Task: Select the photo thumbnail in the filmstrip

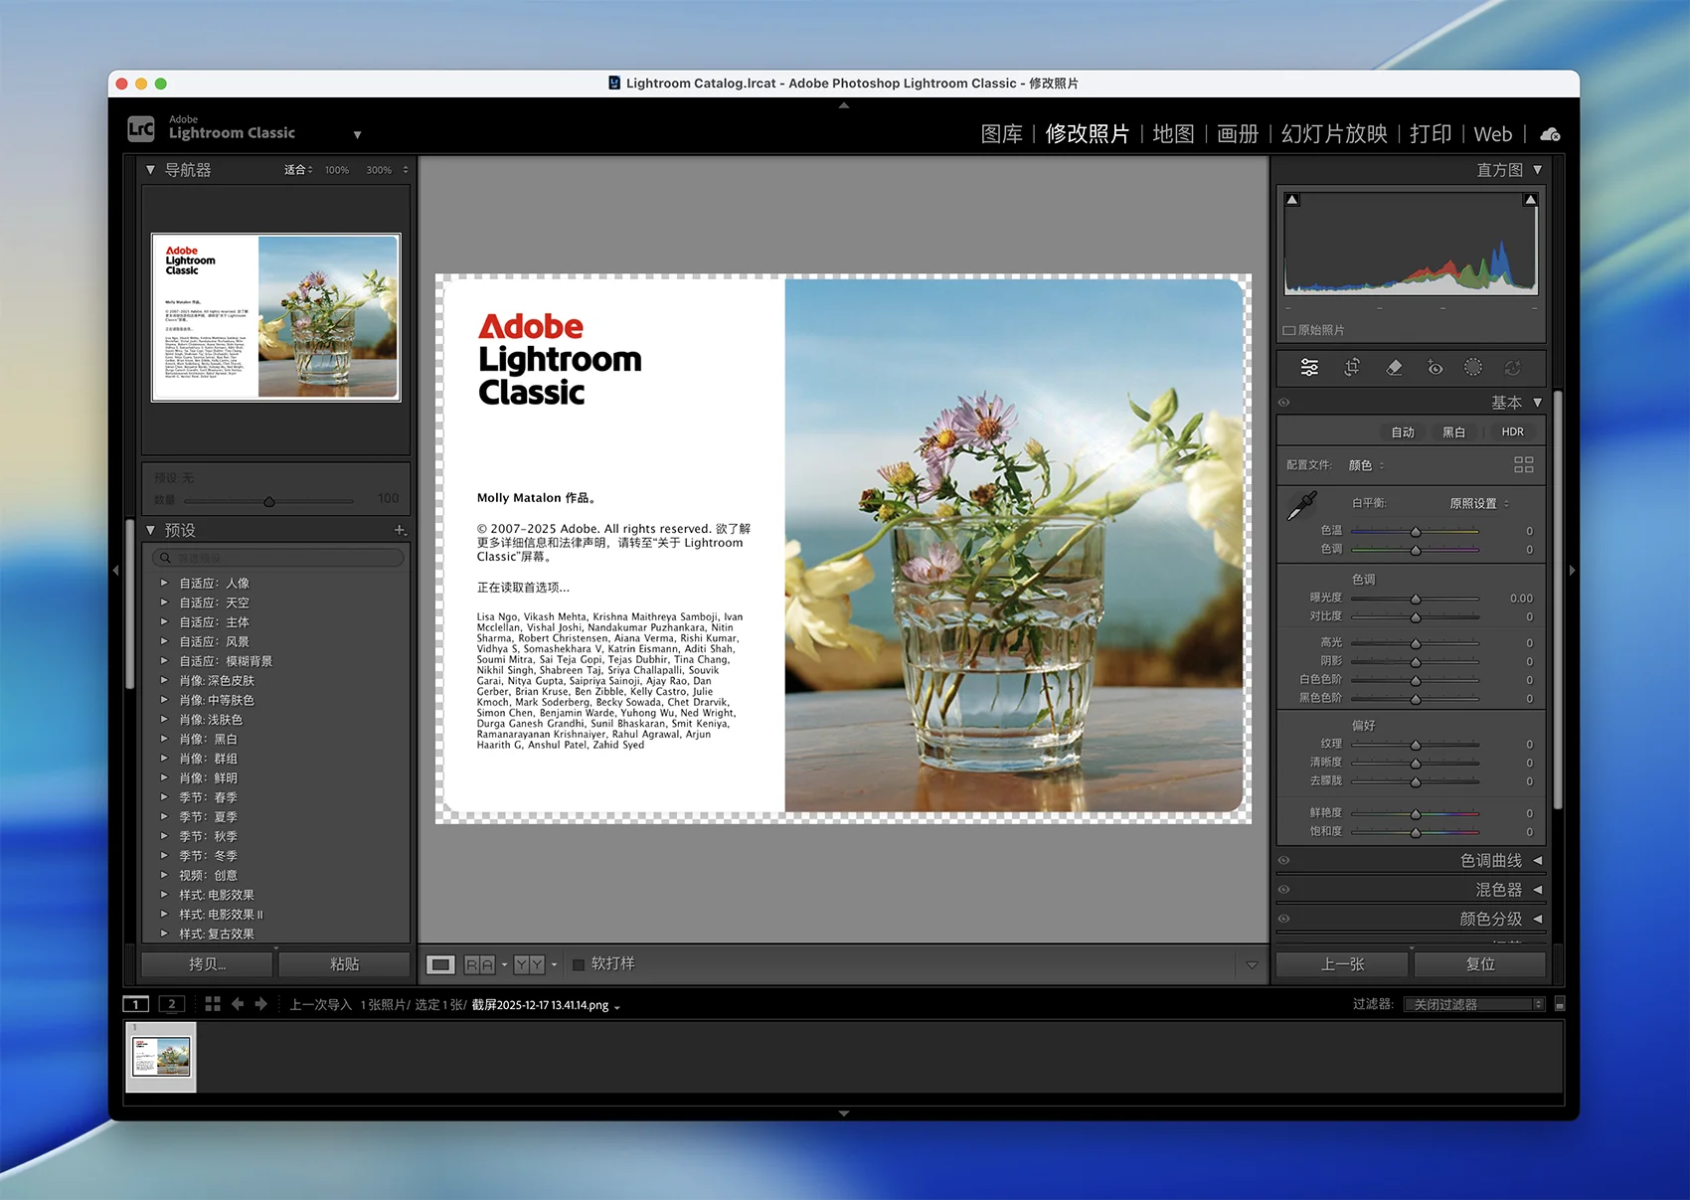Action: coord(160,1057)
